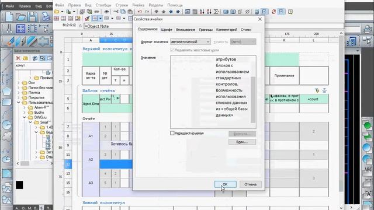This screenshot has height=210, width=374.
Task: Click the red refresh arrows icon
Action: tap(273, 12)
